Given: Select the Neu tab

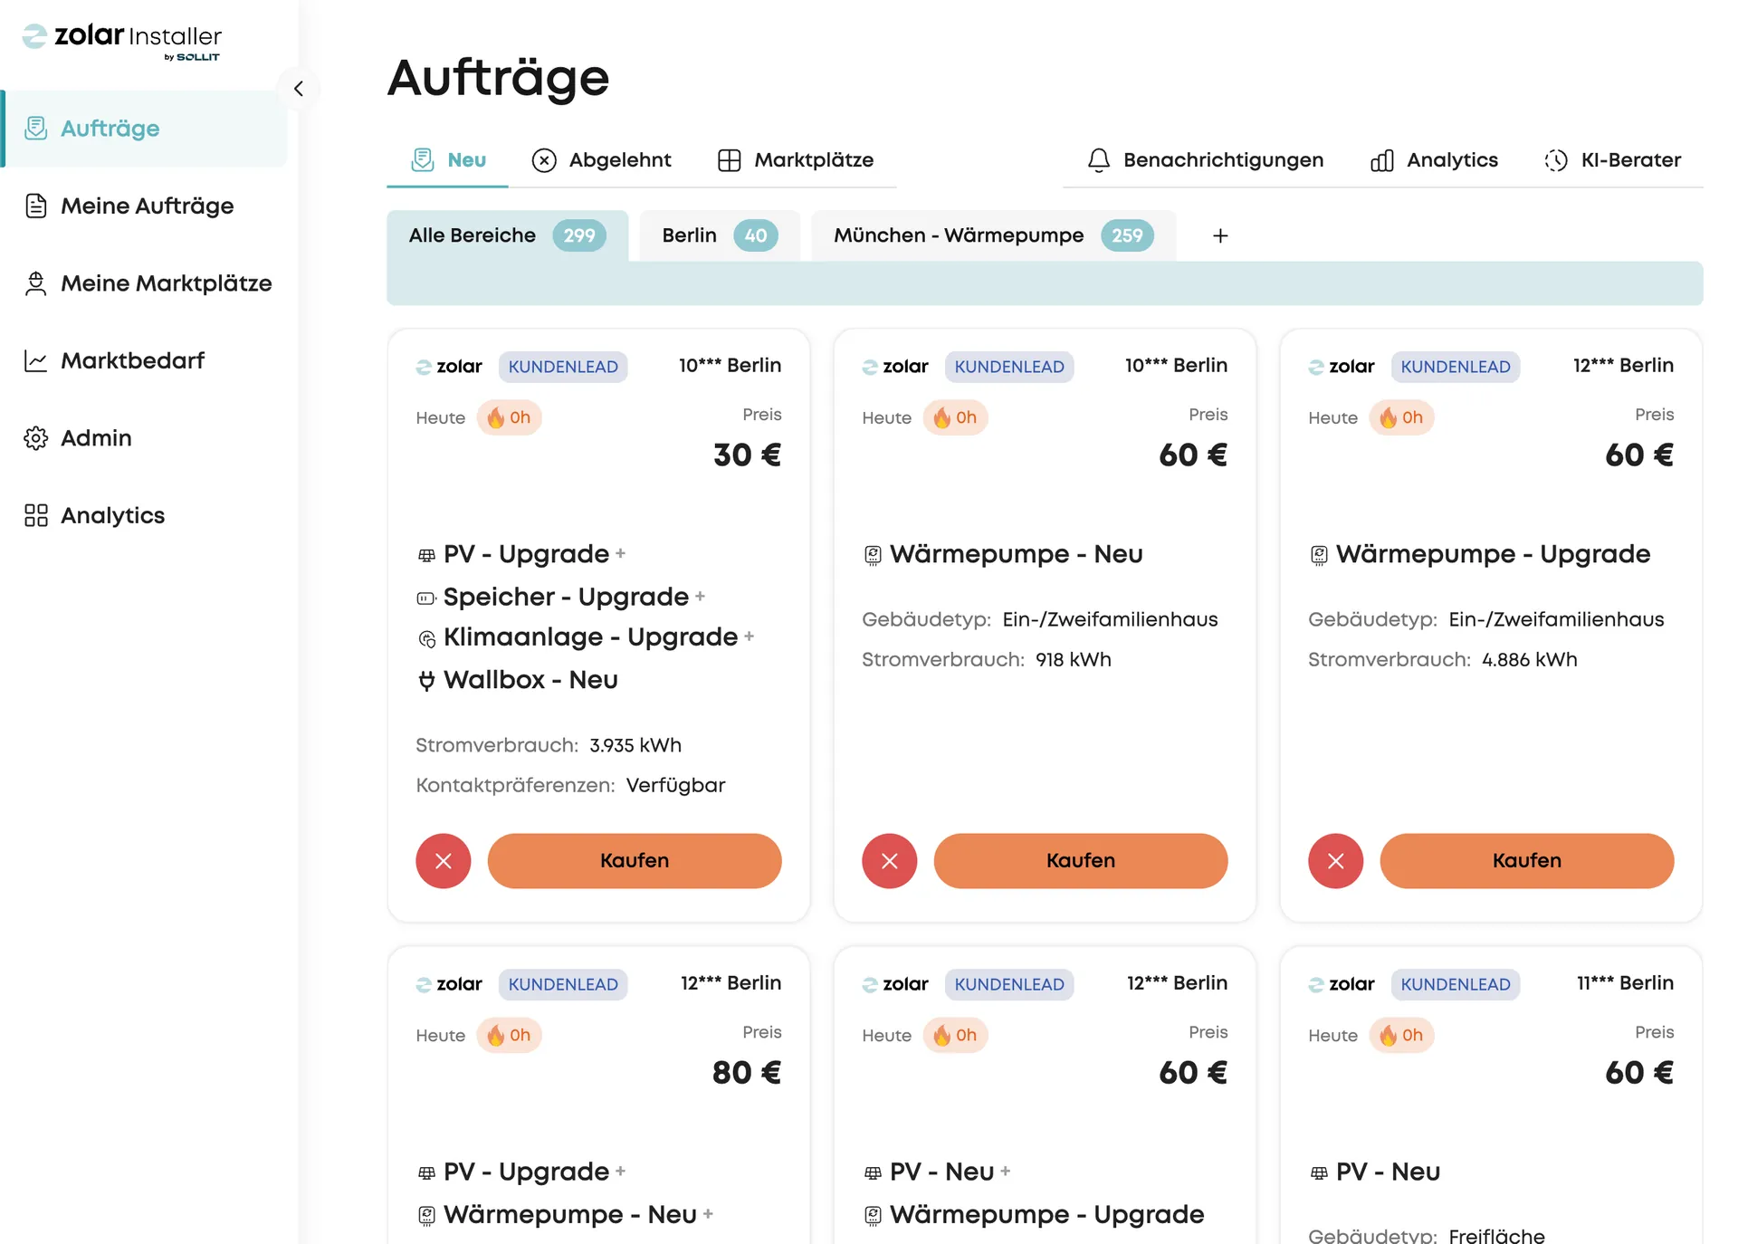Looking at the screenshot, I should tap(448, 160).
